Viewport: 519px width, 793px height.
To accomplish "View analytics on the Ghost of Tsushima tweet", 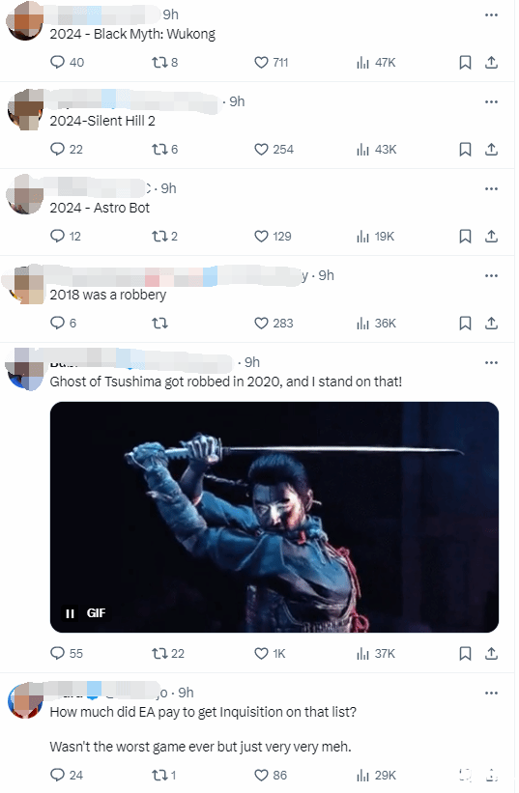I will coord(362,653).
